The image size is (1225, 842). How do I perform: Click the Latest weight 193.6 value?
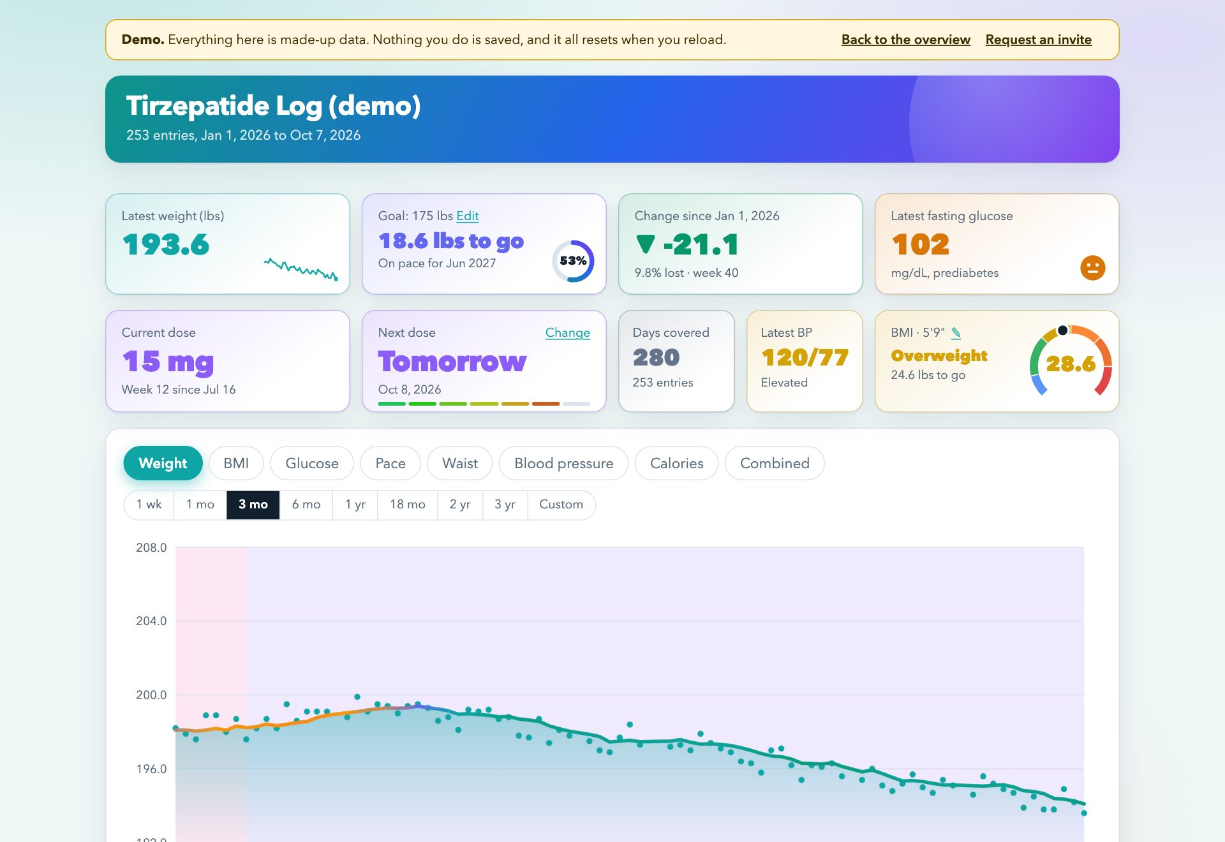point(166,245)
